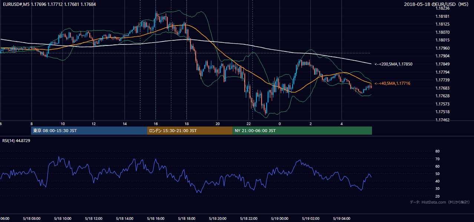The image size is (474, 222).
Task: Select the 40 SMA 1.17716 label
Action: tap(392, 84)
